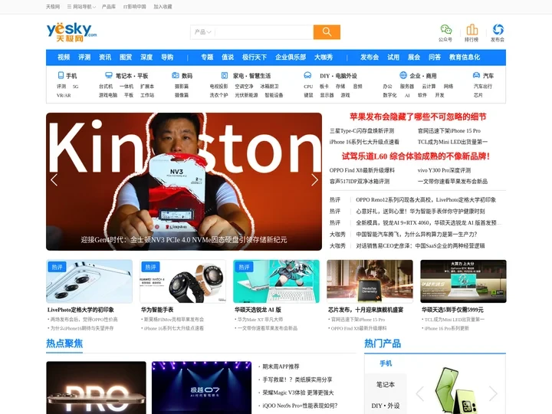Open 官网迅速下架iPhone 15 Pro link
This screenshot has height=414, width=552.
(449, 130)
